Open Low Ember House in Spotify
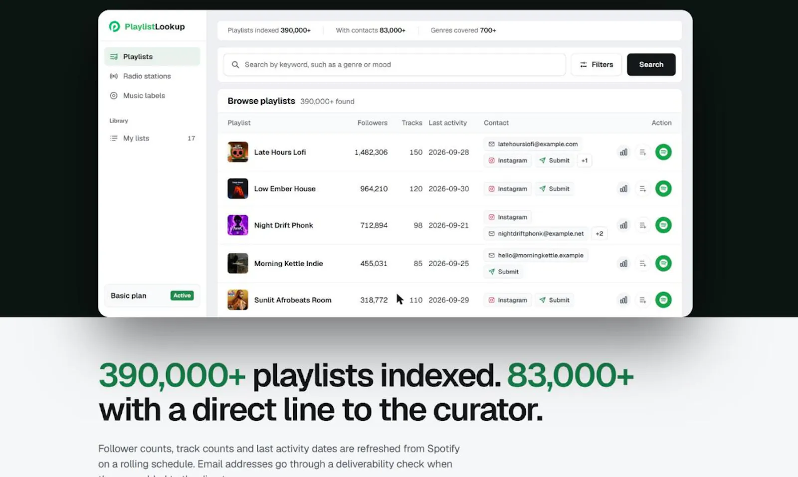Viewport: 798px width, 477px height. (x=663, y=188)
